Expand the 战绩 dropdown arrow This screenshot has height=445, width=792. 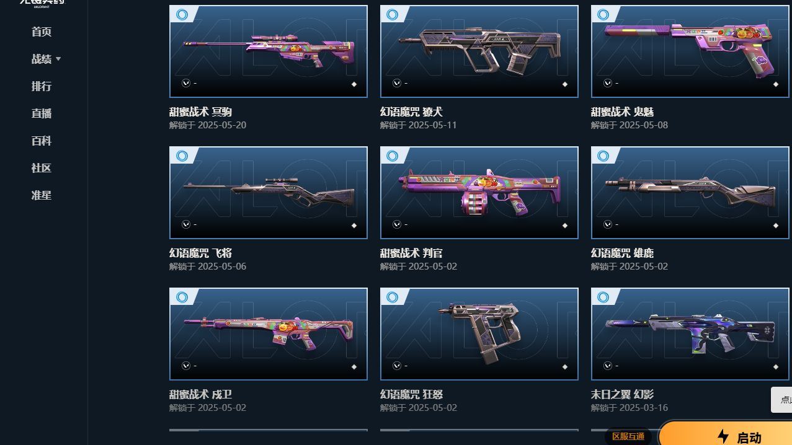point(58,59)
